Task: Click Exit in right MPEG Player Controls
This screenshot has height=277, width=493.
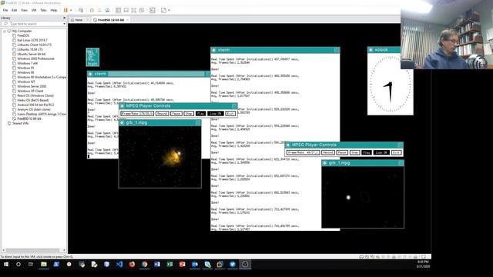Action: tap(396, 152)
